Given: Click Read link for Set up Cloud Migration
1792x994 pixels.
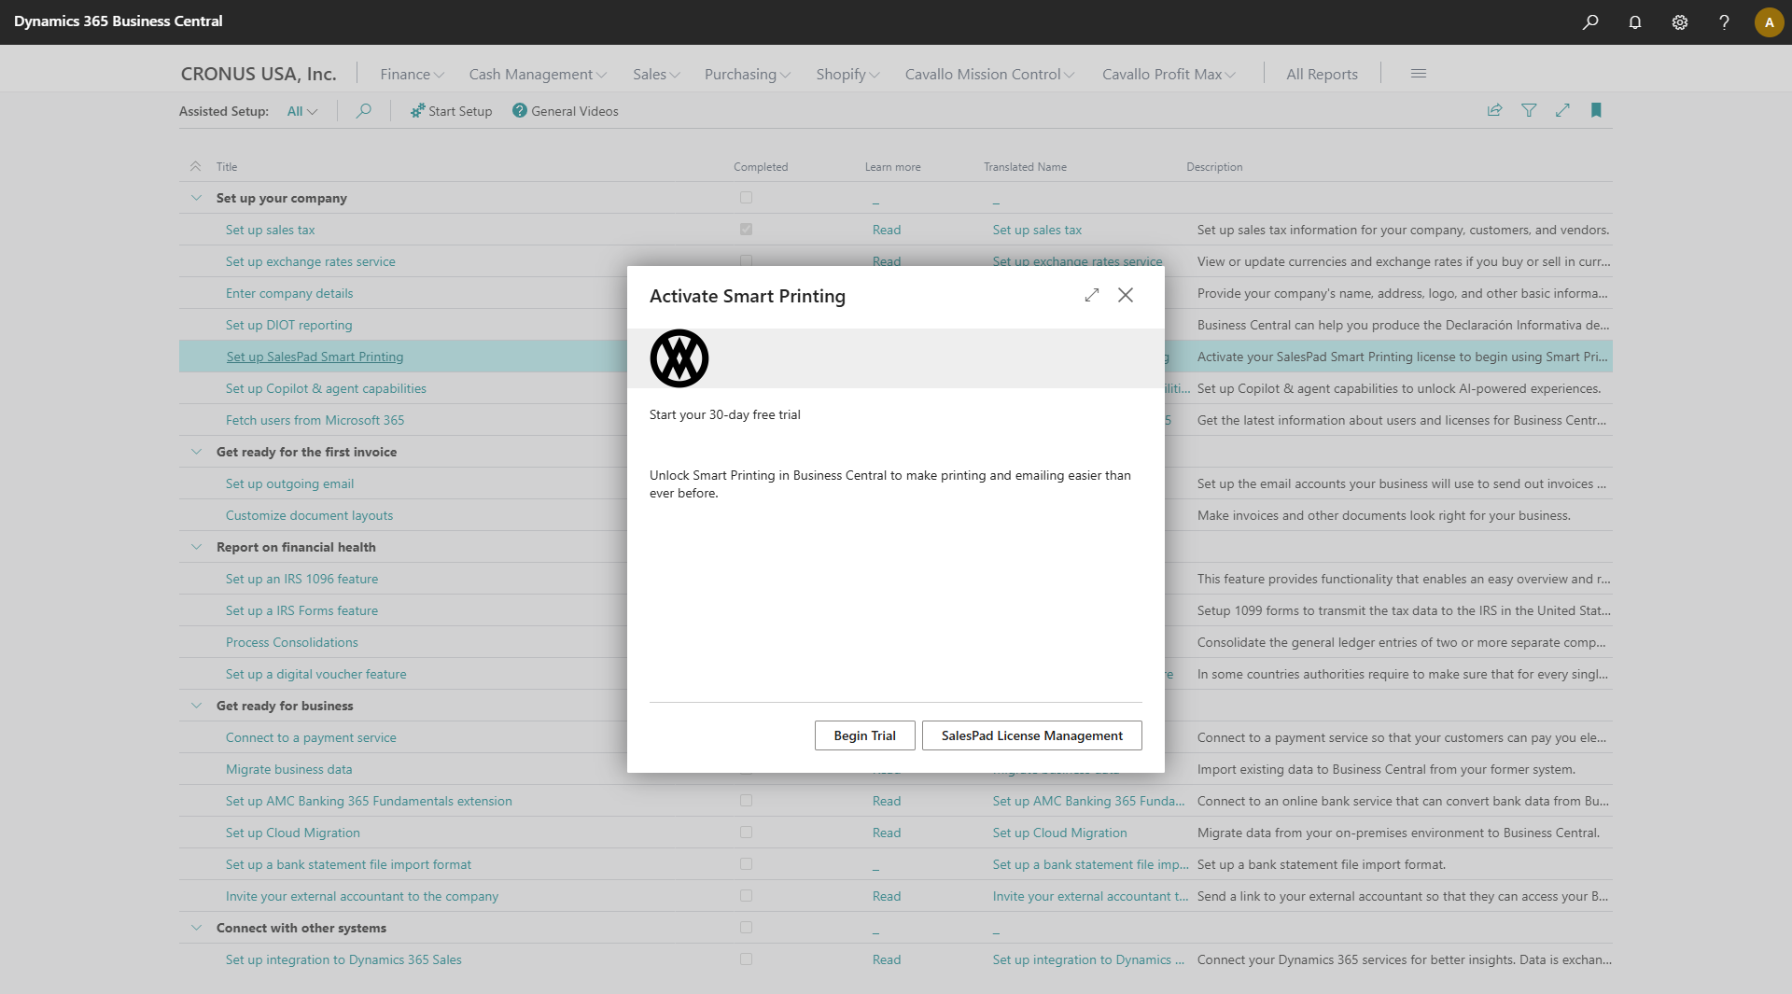Looking at the screenshot, I should tap(887, 833).
